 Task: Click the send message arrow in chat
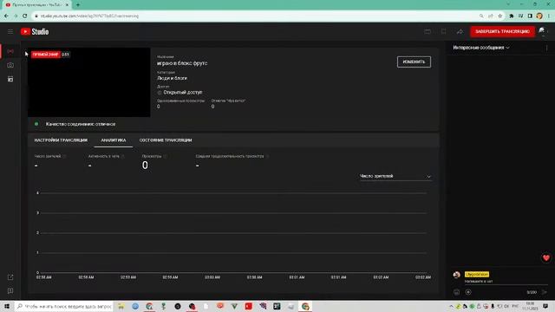[545, 292]
